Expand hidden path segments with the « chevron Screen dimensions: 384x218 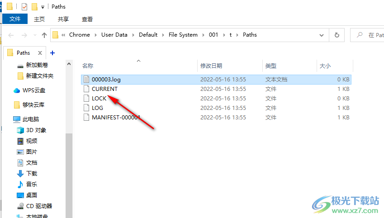tap(63, 35)
